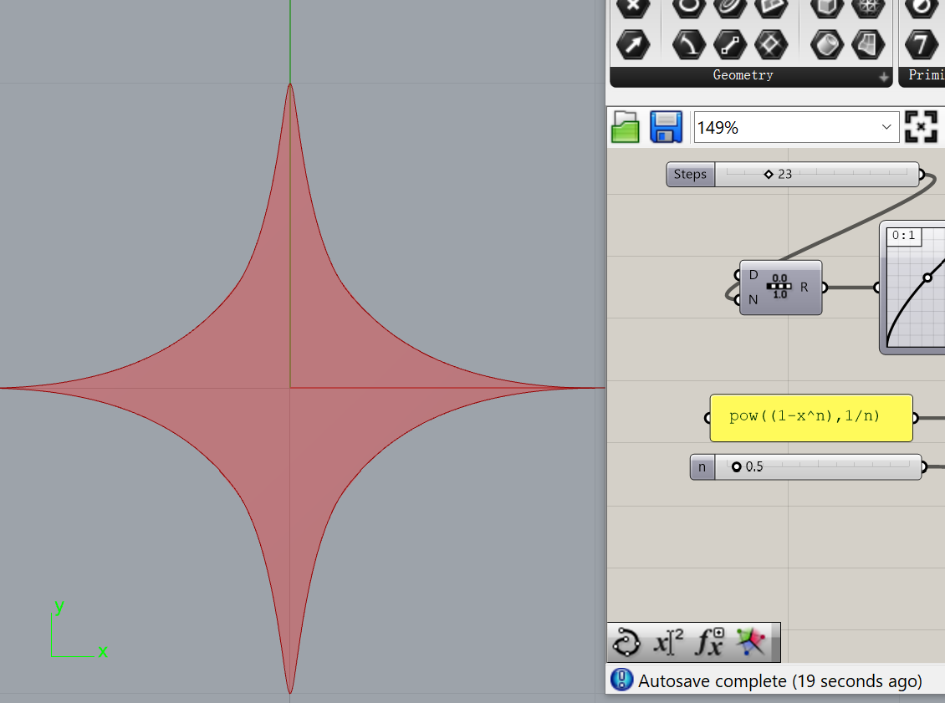
Task: Select the n slider handle at 0.5
Action: click(x=737, y=467)
